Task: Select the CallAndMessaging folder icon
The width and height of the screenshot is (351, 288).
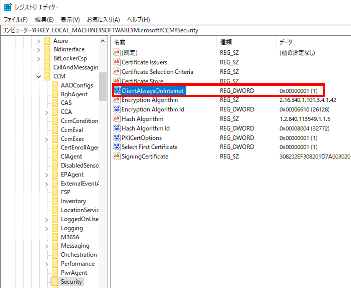Action: coord(47,67)
